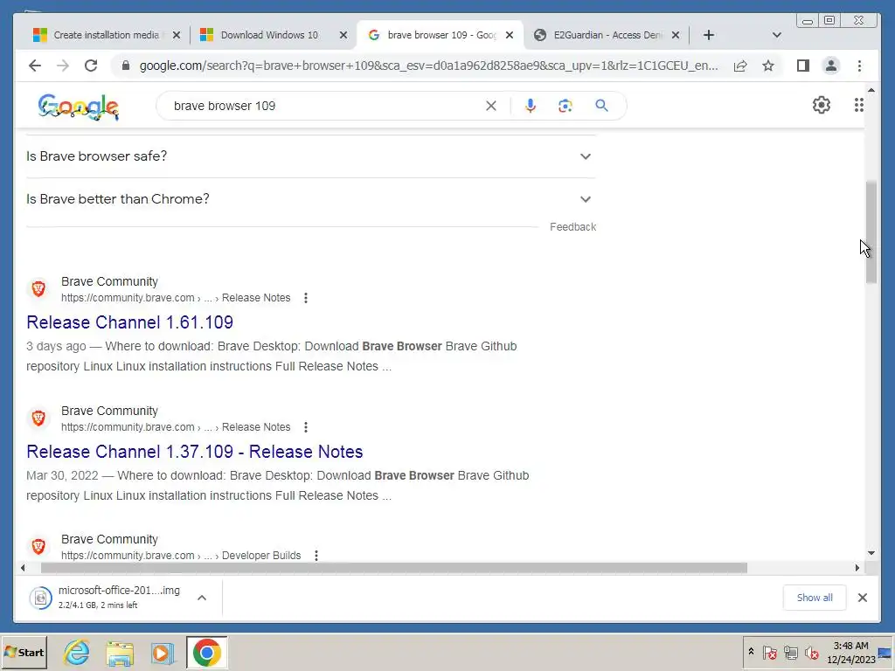Image resolution: width=895 pixels, height=671 pixels.
Task: Reload the current Google page
Action: (91, 66)
